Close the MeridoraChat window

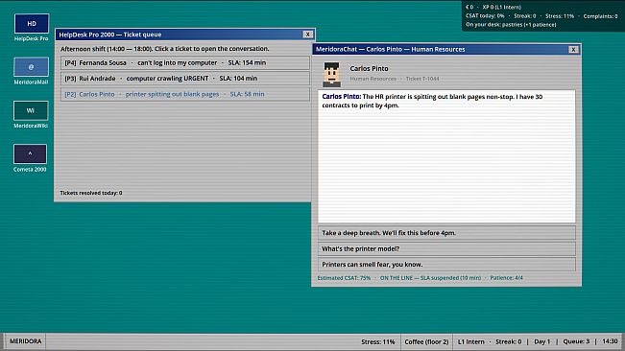pos(573,50)
